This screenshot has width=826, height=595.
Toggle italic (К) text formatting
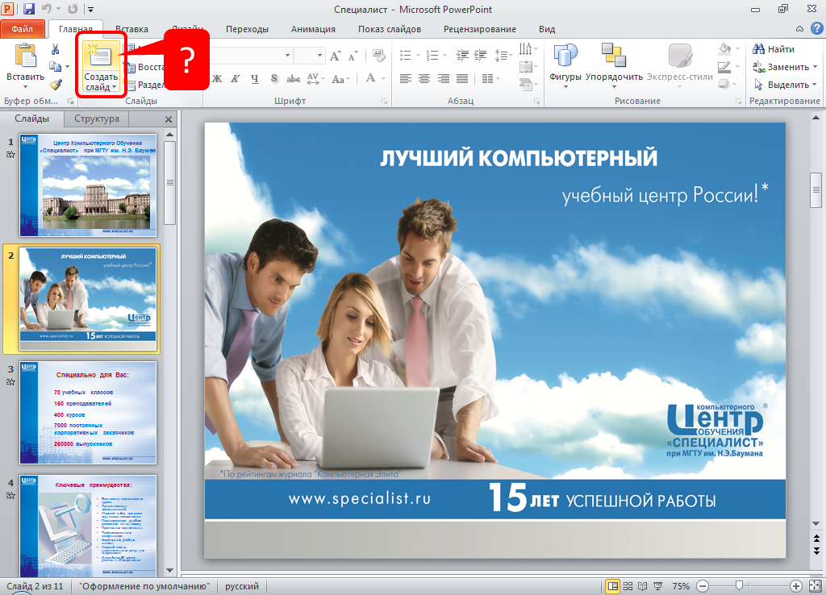tap(236, 79)
